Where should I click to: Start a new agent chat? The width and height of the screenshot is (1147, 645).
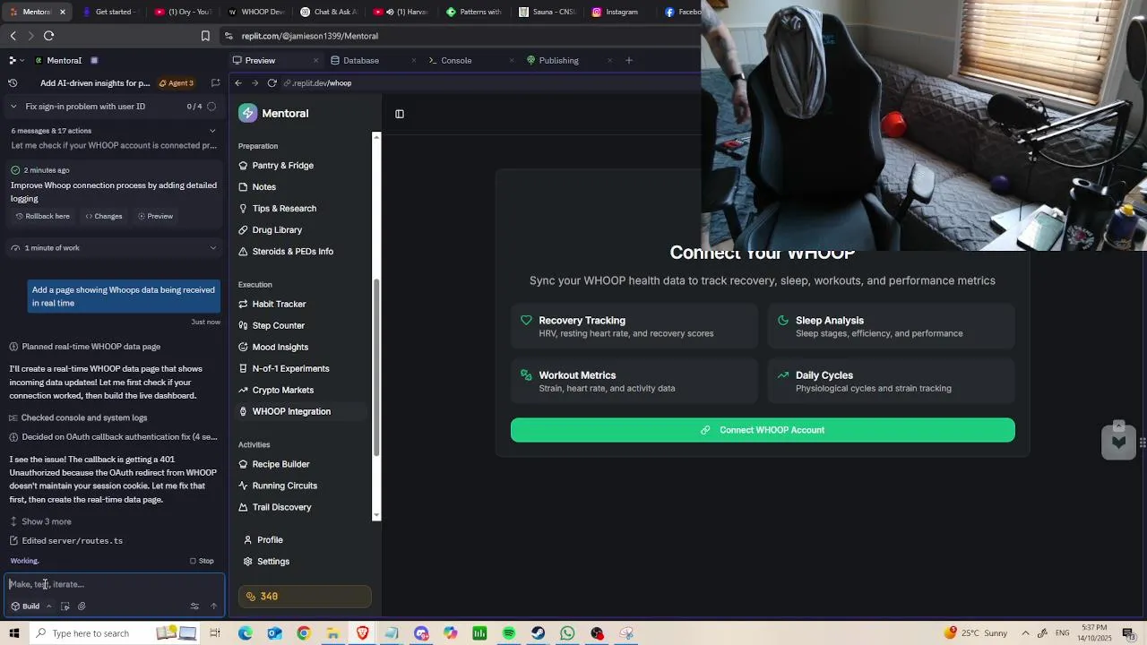(215, 83)
